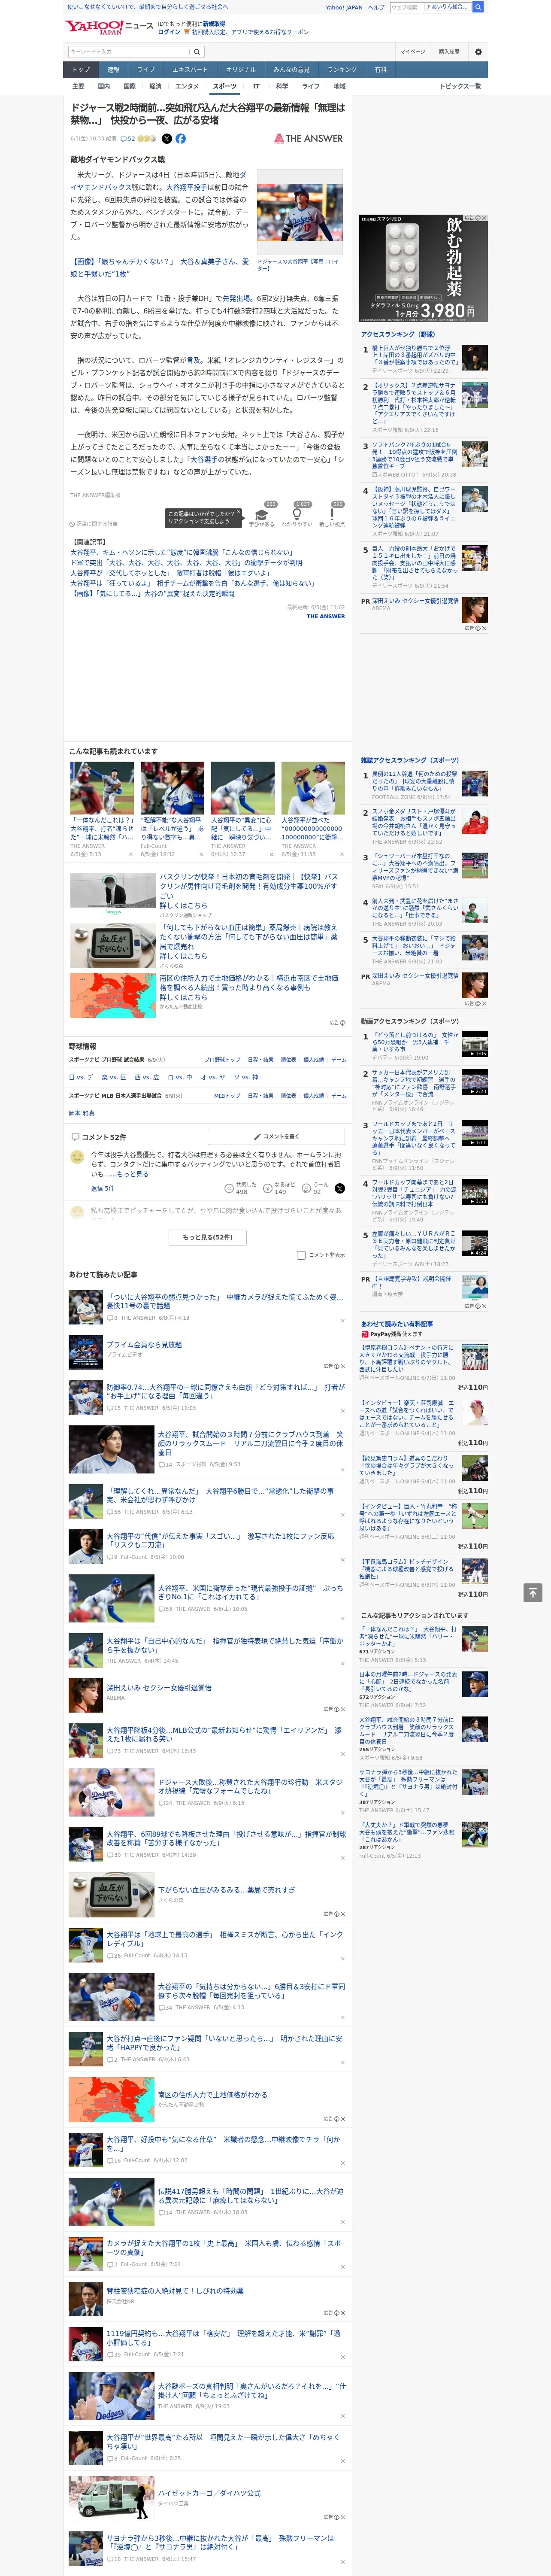The width and height of the screenshot is (551, 2576).
Task: Click the search magnifier icon beside keyword field
Action: coord(197,52)
